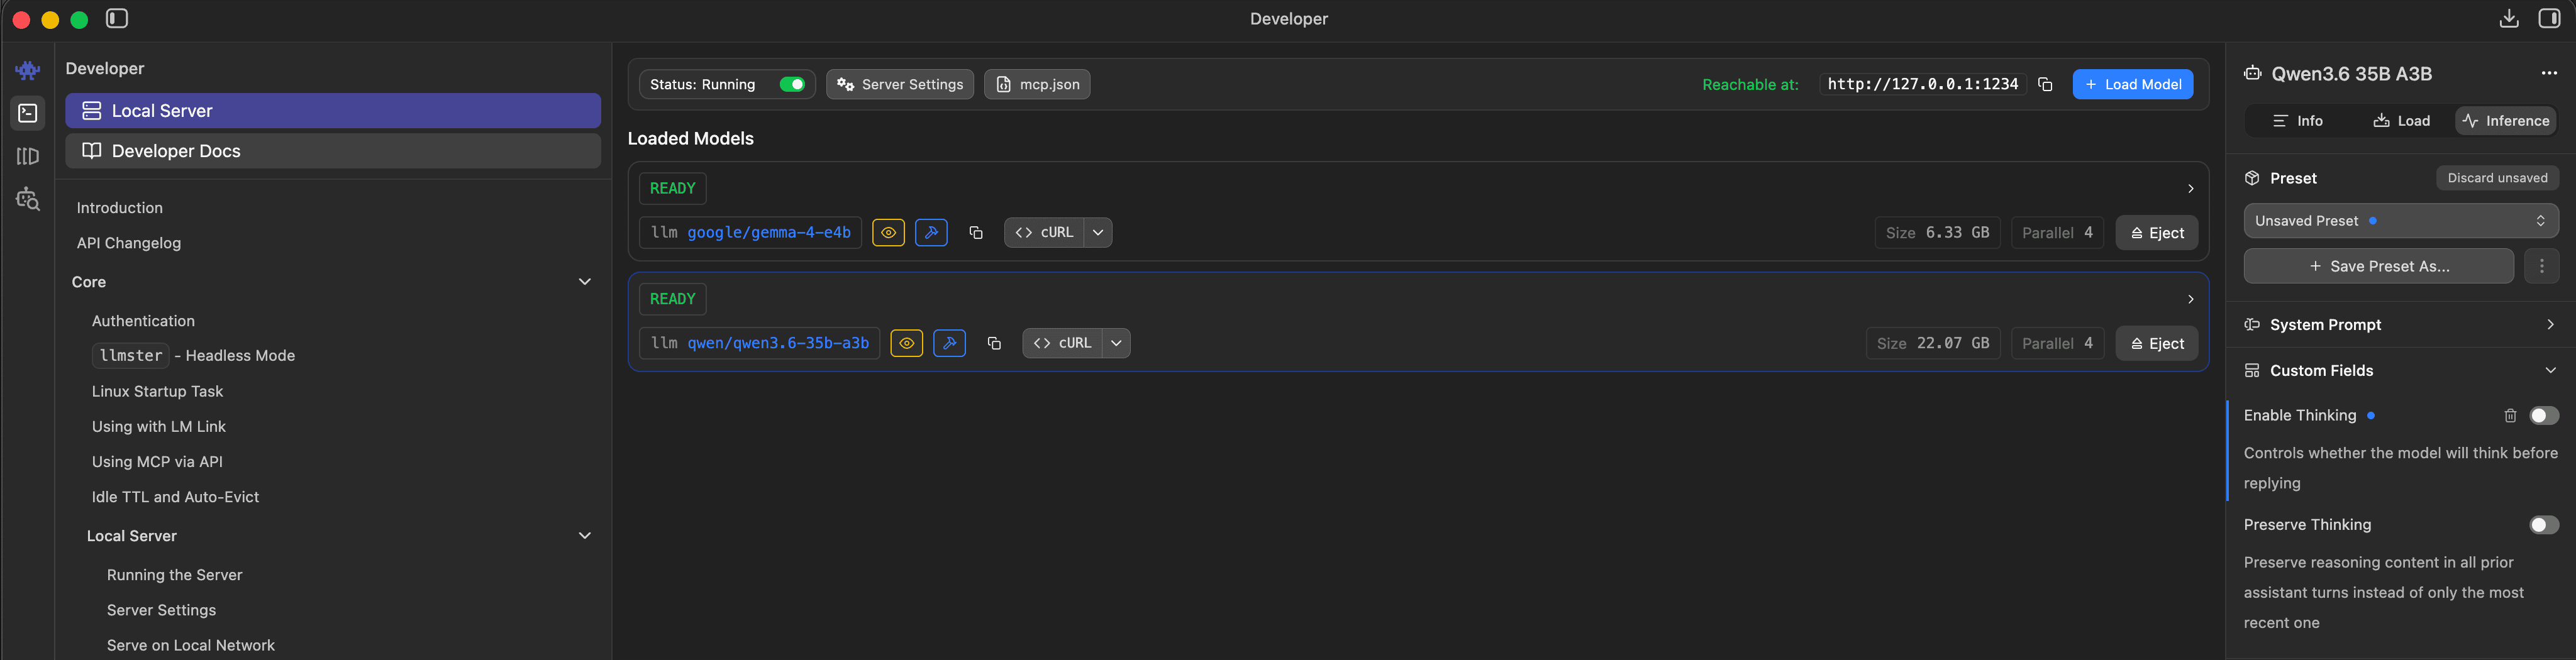Open Using with LM Link docs page

pyautogui.click(x=159, y=427)
